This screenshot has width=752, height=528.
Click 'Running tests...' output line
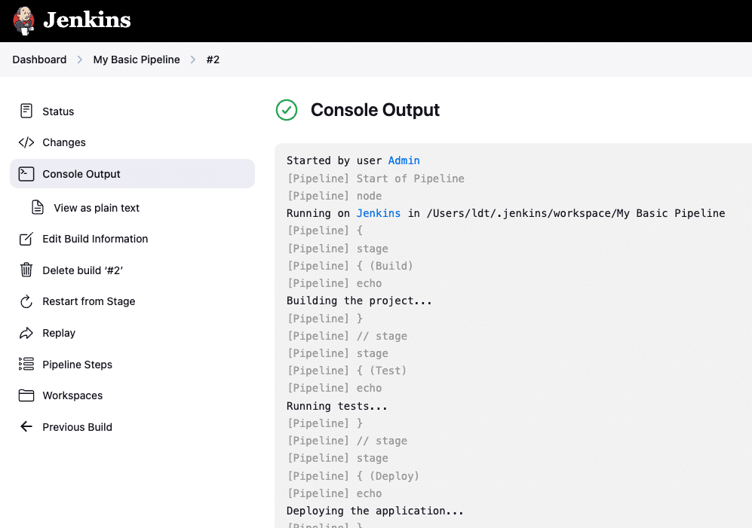[x=336, y=406]
